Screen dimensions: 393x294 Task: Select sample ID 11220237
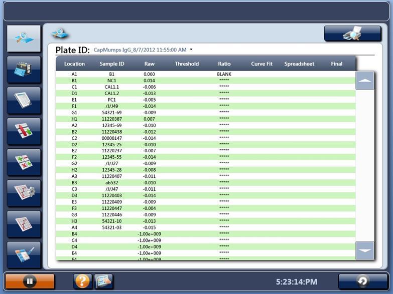pos(112,151)
